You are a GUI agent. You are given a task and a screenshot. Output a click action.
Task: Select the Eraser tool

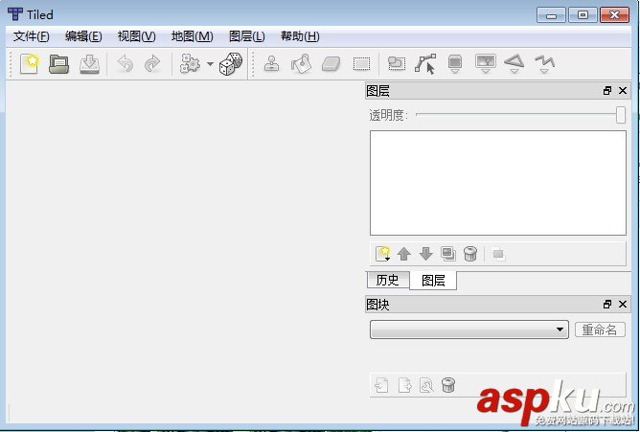click(x=331, y=63)
